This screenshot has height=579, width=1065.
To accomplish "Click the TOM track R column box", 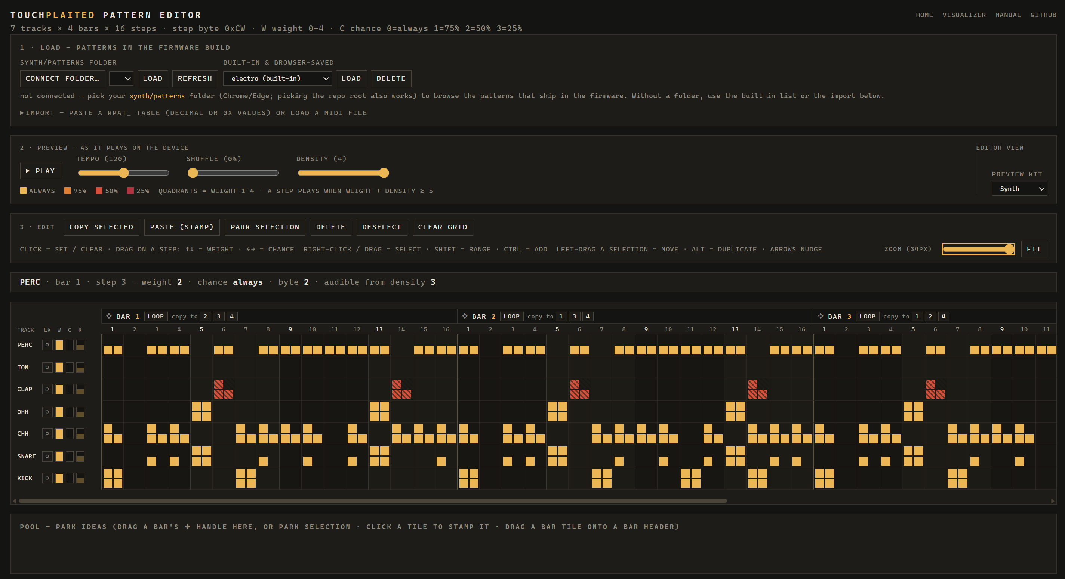I will pos(80,368).
